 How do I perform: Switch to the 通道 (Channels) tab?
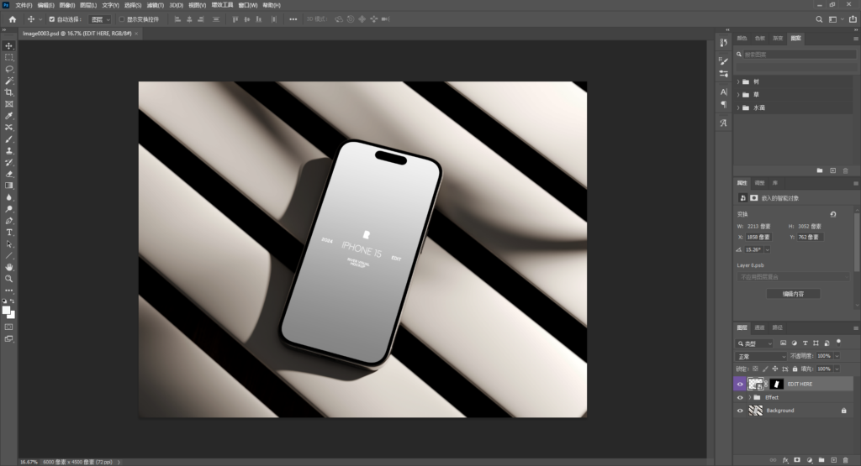760,327
